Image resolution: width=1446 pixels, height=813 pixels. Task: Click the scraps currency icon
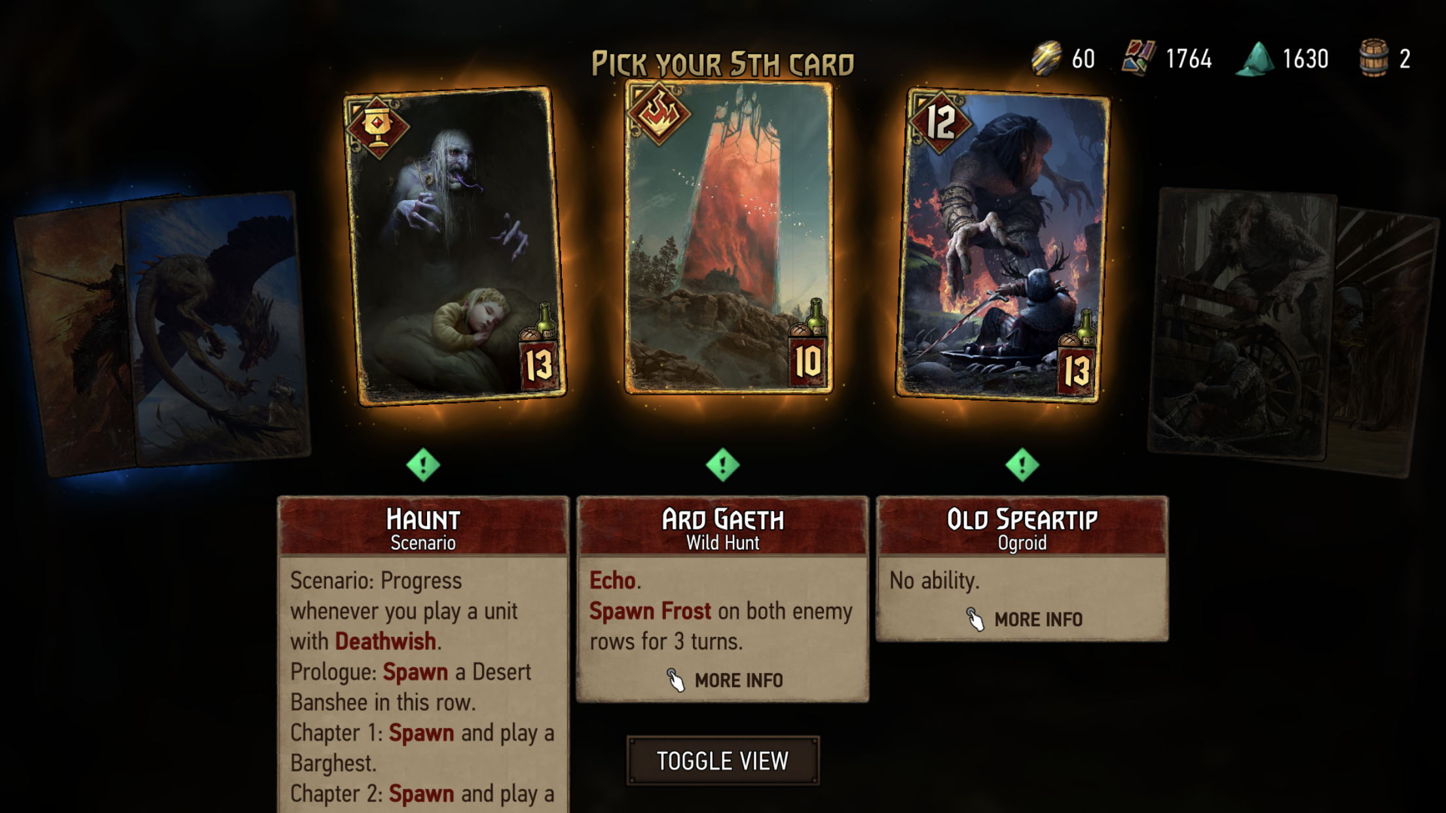coord(1138,58)
